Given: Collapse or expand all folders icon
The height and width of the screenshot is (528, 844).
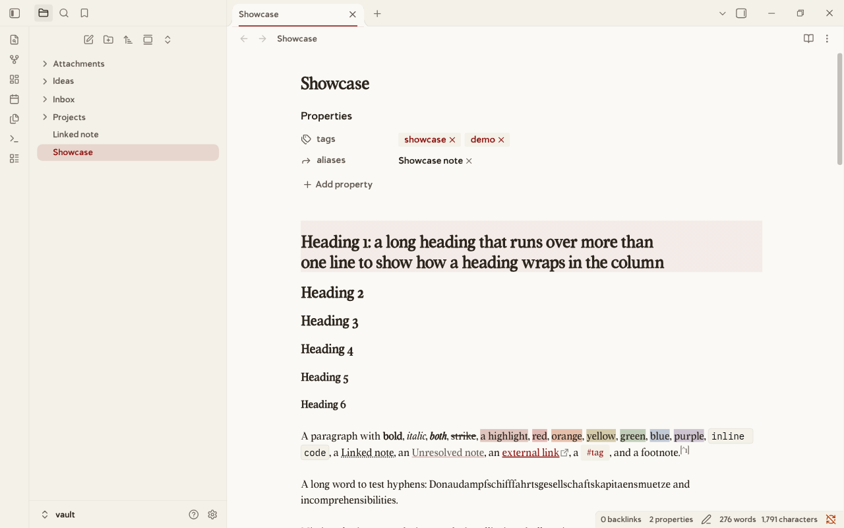Looking at the screenshot, I should click(x=167, y=40).
